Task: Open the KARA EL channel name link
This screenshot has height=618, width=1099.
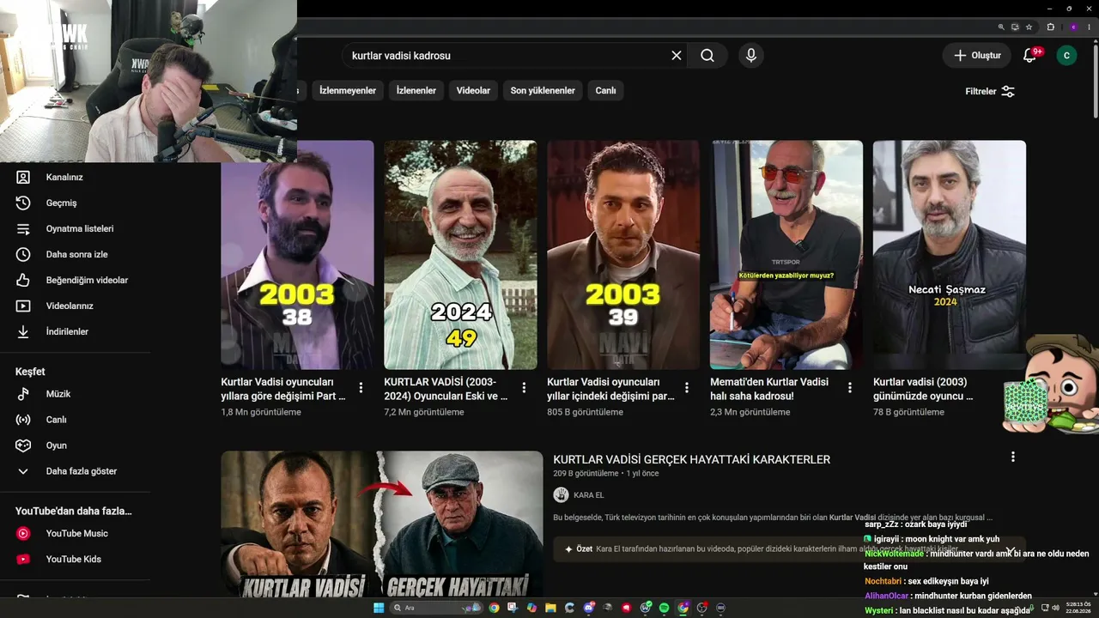Action: point(589,495)
